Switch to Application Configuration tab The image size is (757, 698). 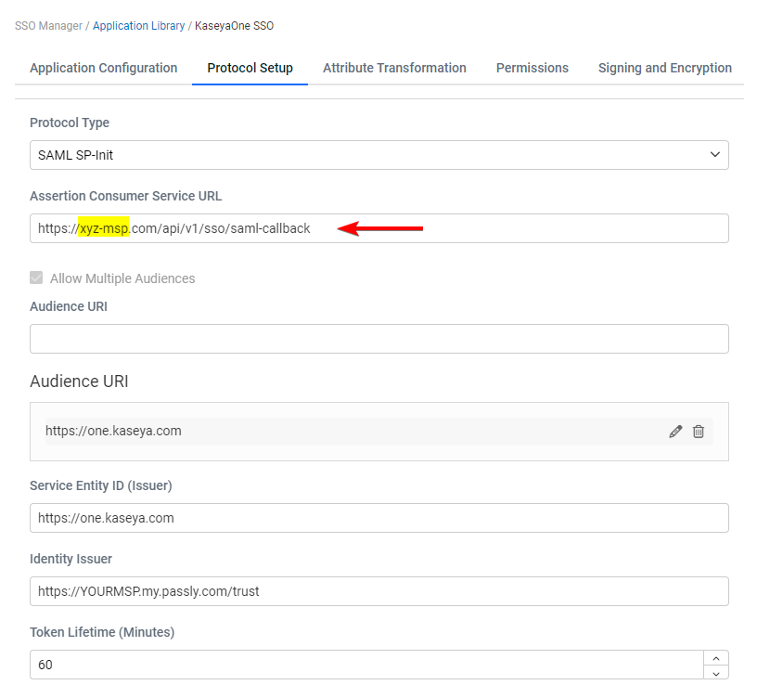[104, 68]
